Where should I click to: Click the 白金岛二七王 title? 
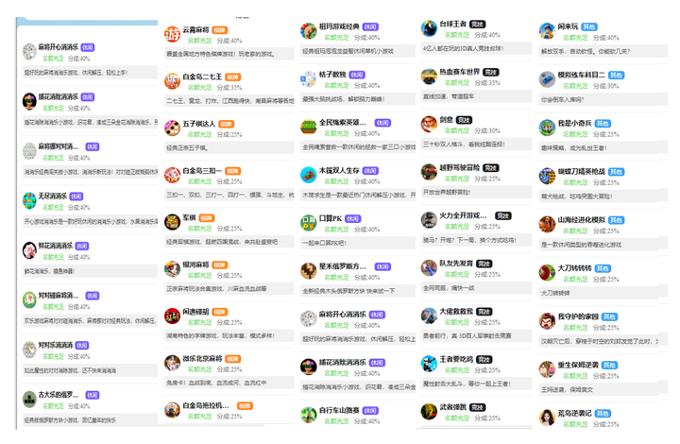(202, 77)
